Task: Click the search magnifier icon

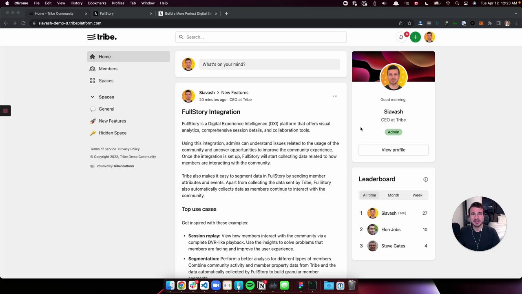Action: 181,37
